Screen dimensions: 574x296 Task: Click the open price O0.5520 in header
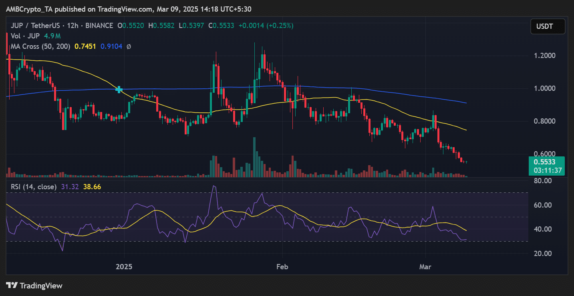pyautogui.click(x=130, y=26)
